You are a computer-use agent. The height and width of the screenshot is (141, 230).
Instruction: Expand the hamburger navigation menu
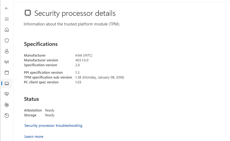[x=7, y=19]
